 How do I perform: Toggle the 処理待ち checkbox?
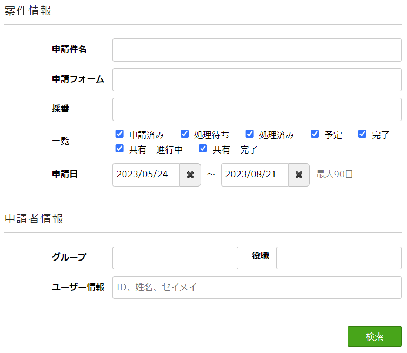tap(185, 134)
